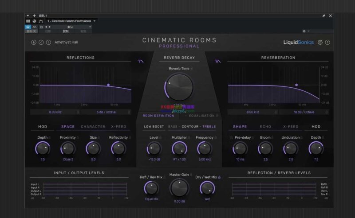Click the Reverberation EQ curve node
The height and width of the screenshot is (218, 355).
pyautogui.click(x=296, y=85)
